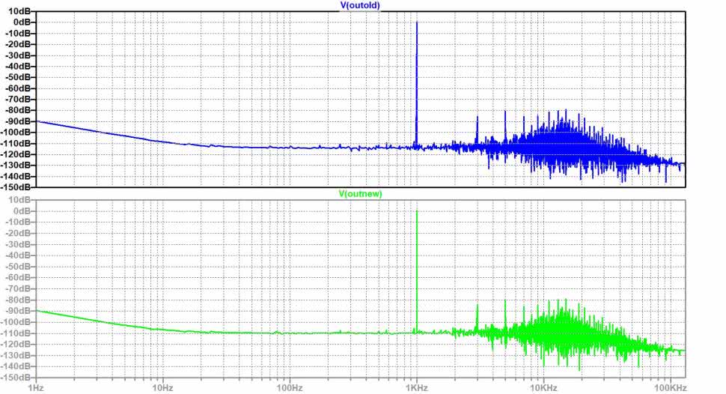Click the blue trace start at 1Hz
The width and height of the screenshot is (726, 394).
click(37, 121)
